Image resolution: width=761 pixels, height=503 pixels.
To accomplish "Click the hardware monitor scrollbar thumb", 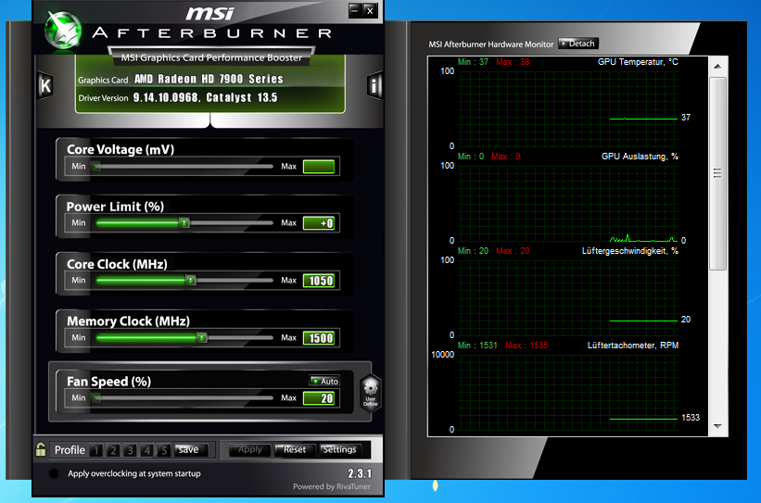I will coord(717,173).
